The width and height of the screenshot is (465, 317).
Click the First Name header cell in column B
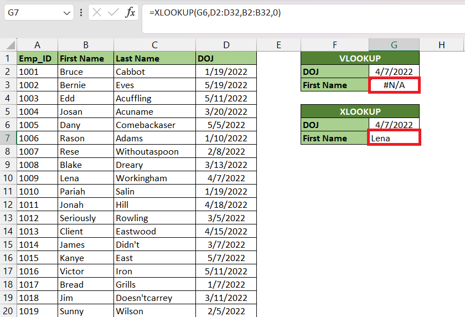pyautogui.click(x=86, y=58)
